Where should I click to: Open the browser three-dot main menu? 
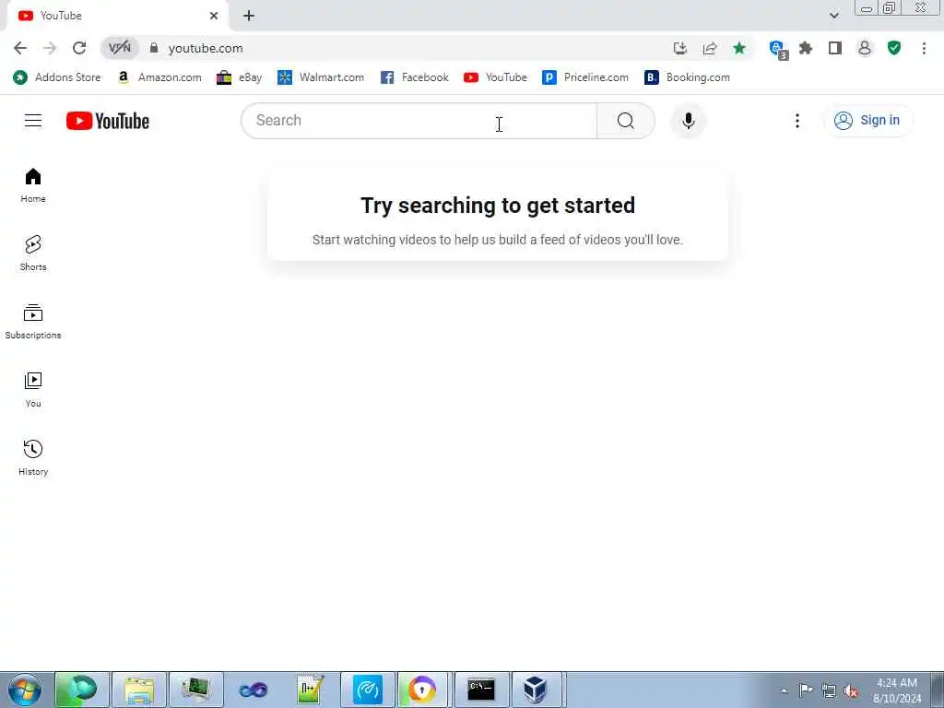(x=924, y=48)
